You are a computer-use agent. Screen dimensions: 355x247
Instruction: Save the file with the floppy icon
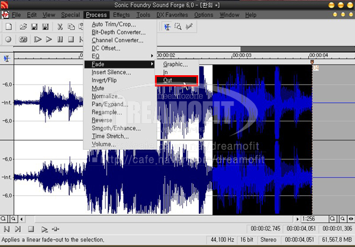point(34,27)
